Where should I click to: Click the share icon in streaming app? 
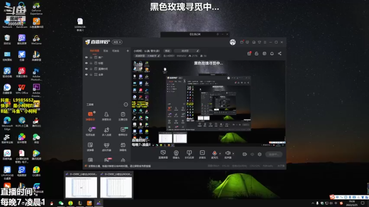[280, 53]
